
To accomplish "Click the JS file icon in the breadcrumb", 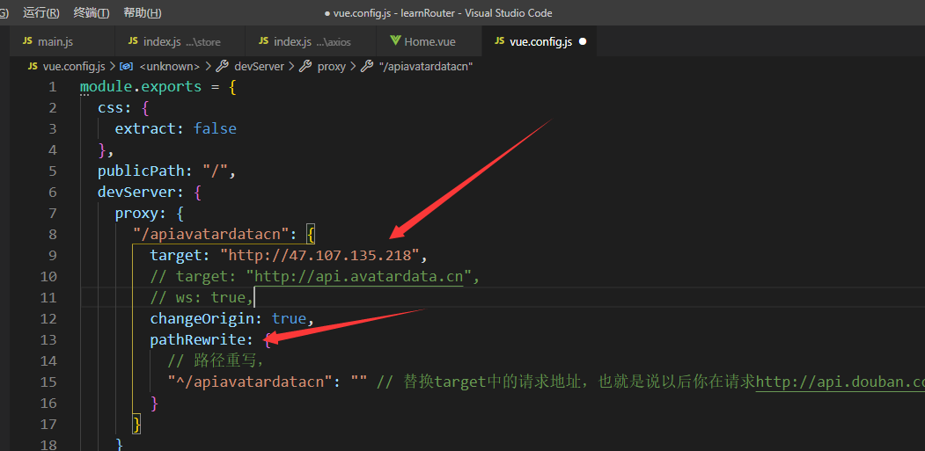I will 33,67.
